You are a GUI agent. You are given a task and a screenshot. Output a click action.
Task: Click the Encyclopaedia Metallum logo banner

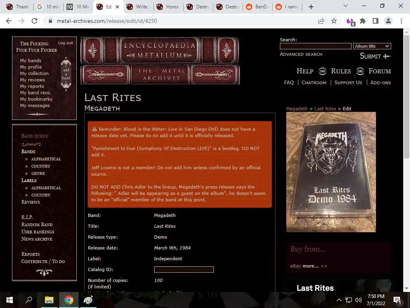pyautogui.click(x=160, y=61)
